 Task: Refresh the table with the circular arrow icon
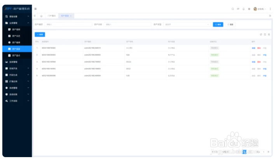tap(261, 35)
